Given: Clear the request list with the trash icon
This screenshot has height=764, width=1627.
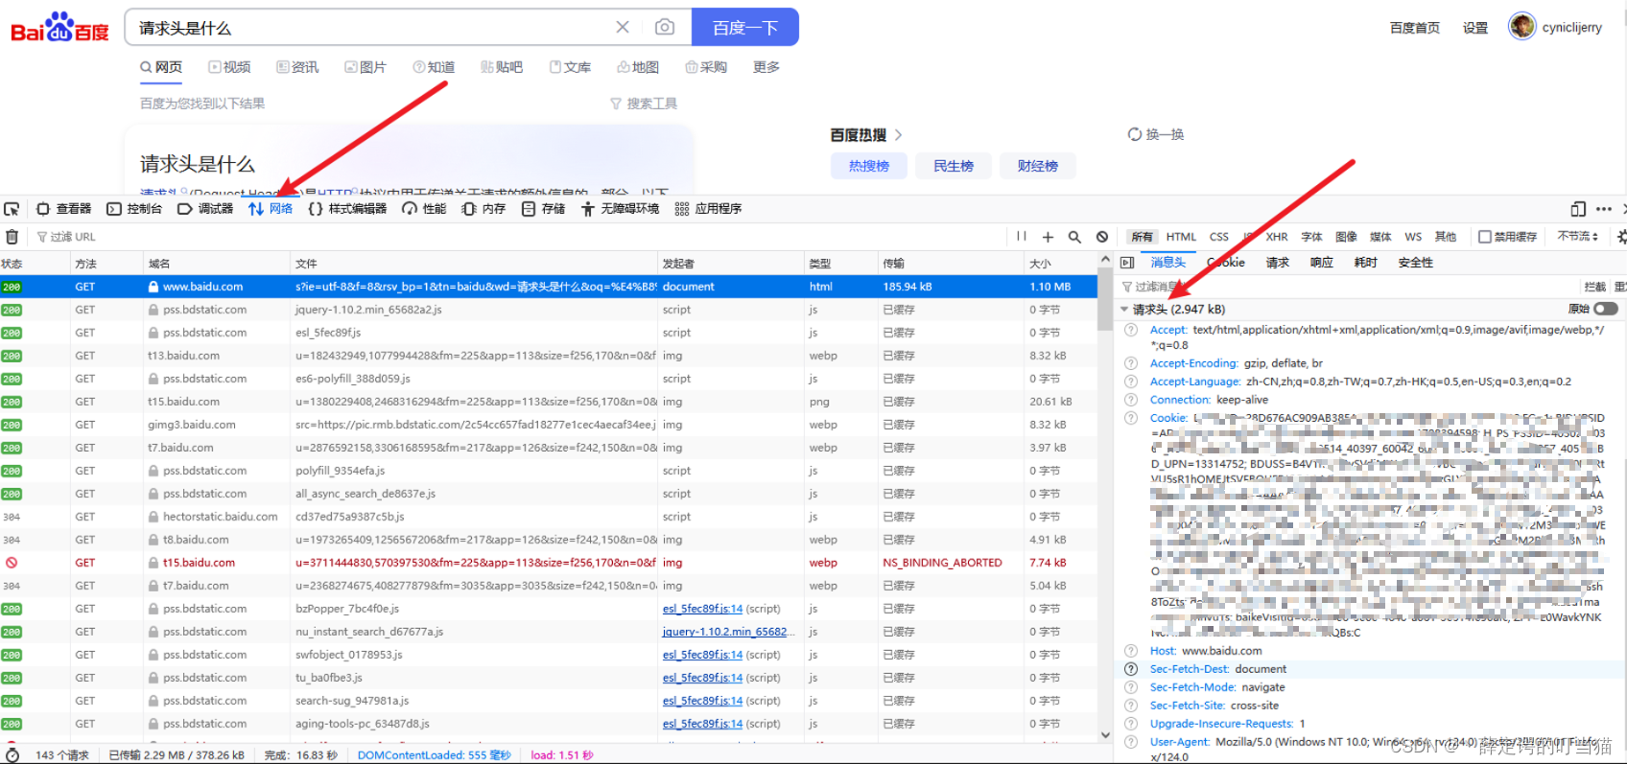Looking at the screenshot, I should click(x=12, y=237).
